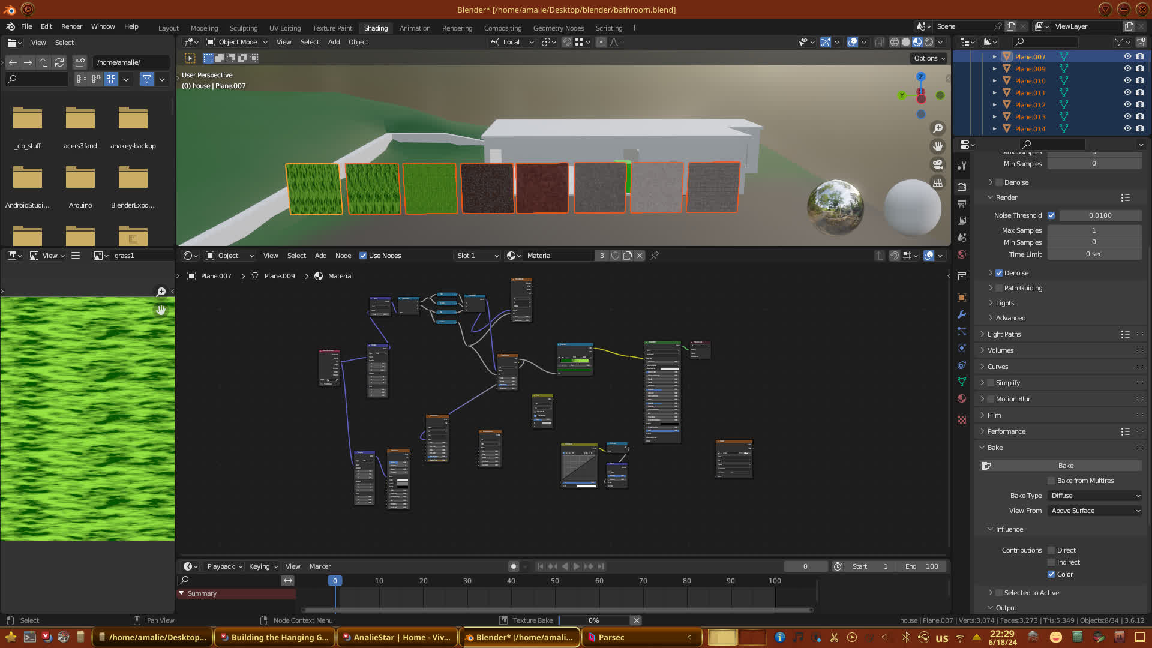Click the viewport zoom magnifier icon
1152x648 pixels.
[937, 128]
